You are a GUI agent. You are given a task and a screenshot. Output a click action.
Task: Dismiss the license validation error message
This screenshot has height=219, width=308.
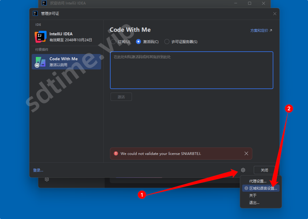(246, 154)
